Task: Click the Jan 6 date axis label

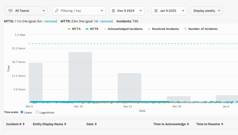Action: (x=226, y=106)
